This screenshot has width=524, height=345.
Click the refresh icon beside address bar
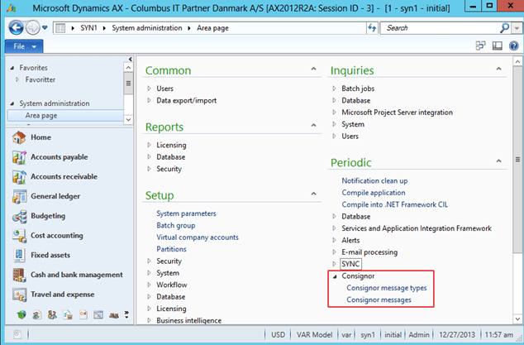tap(371, 28)
